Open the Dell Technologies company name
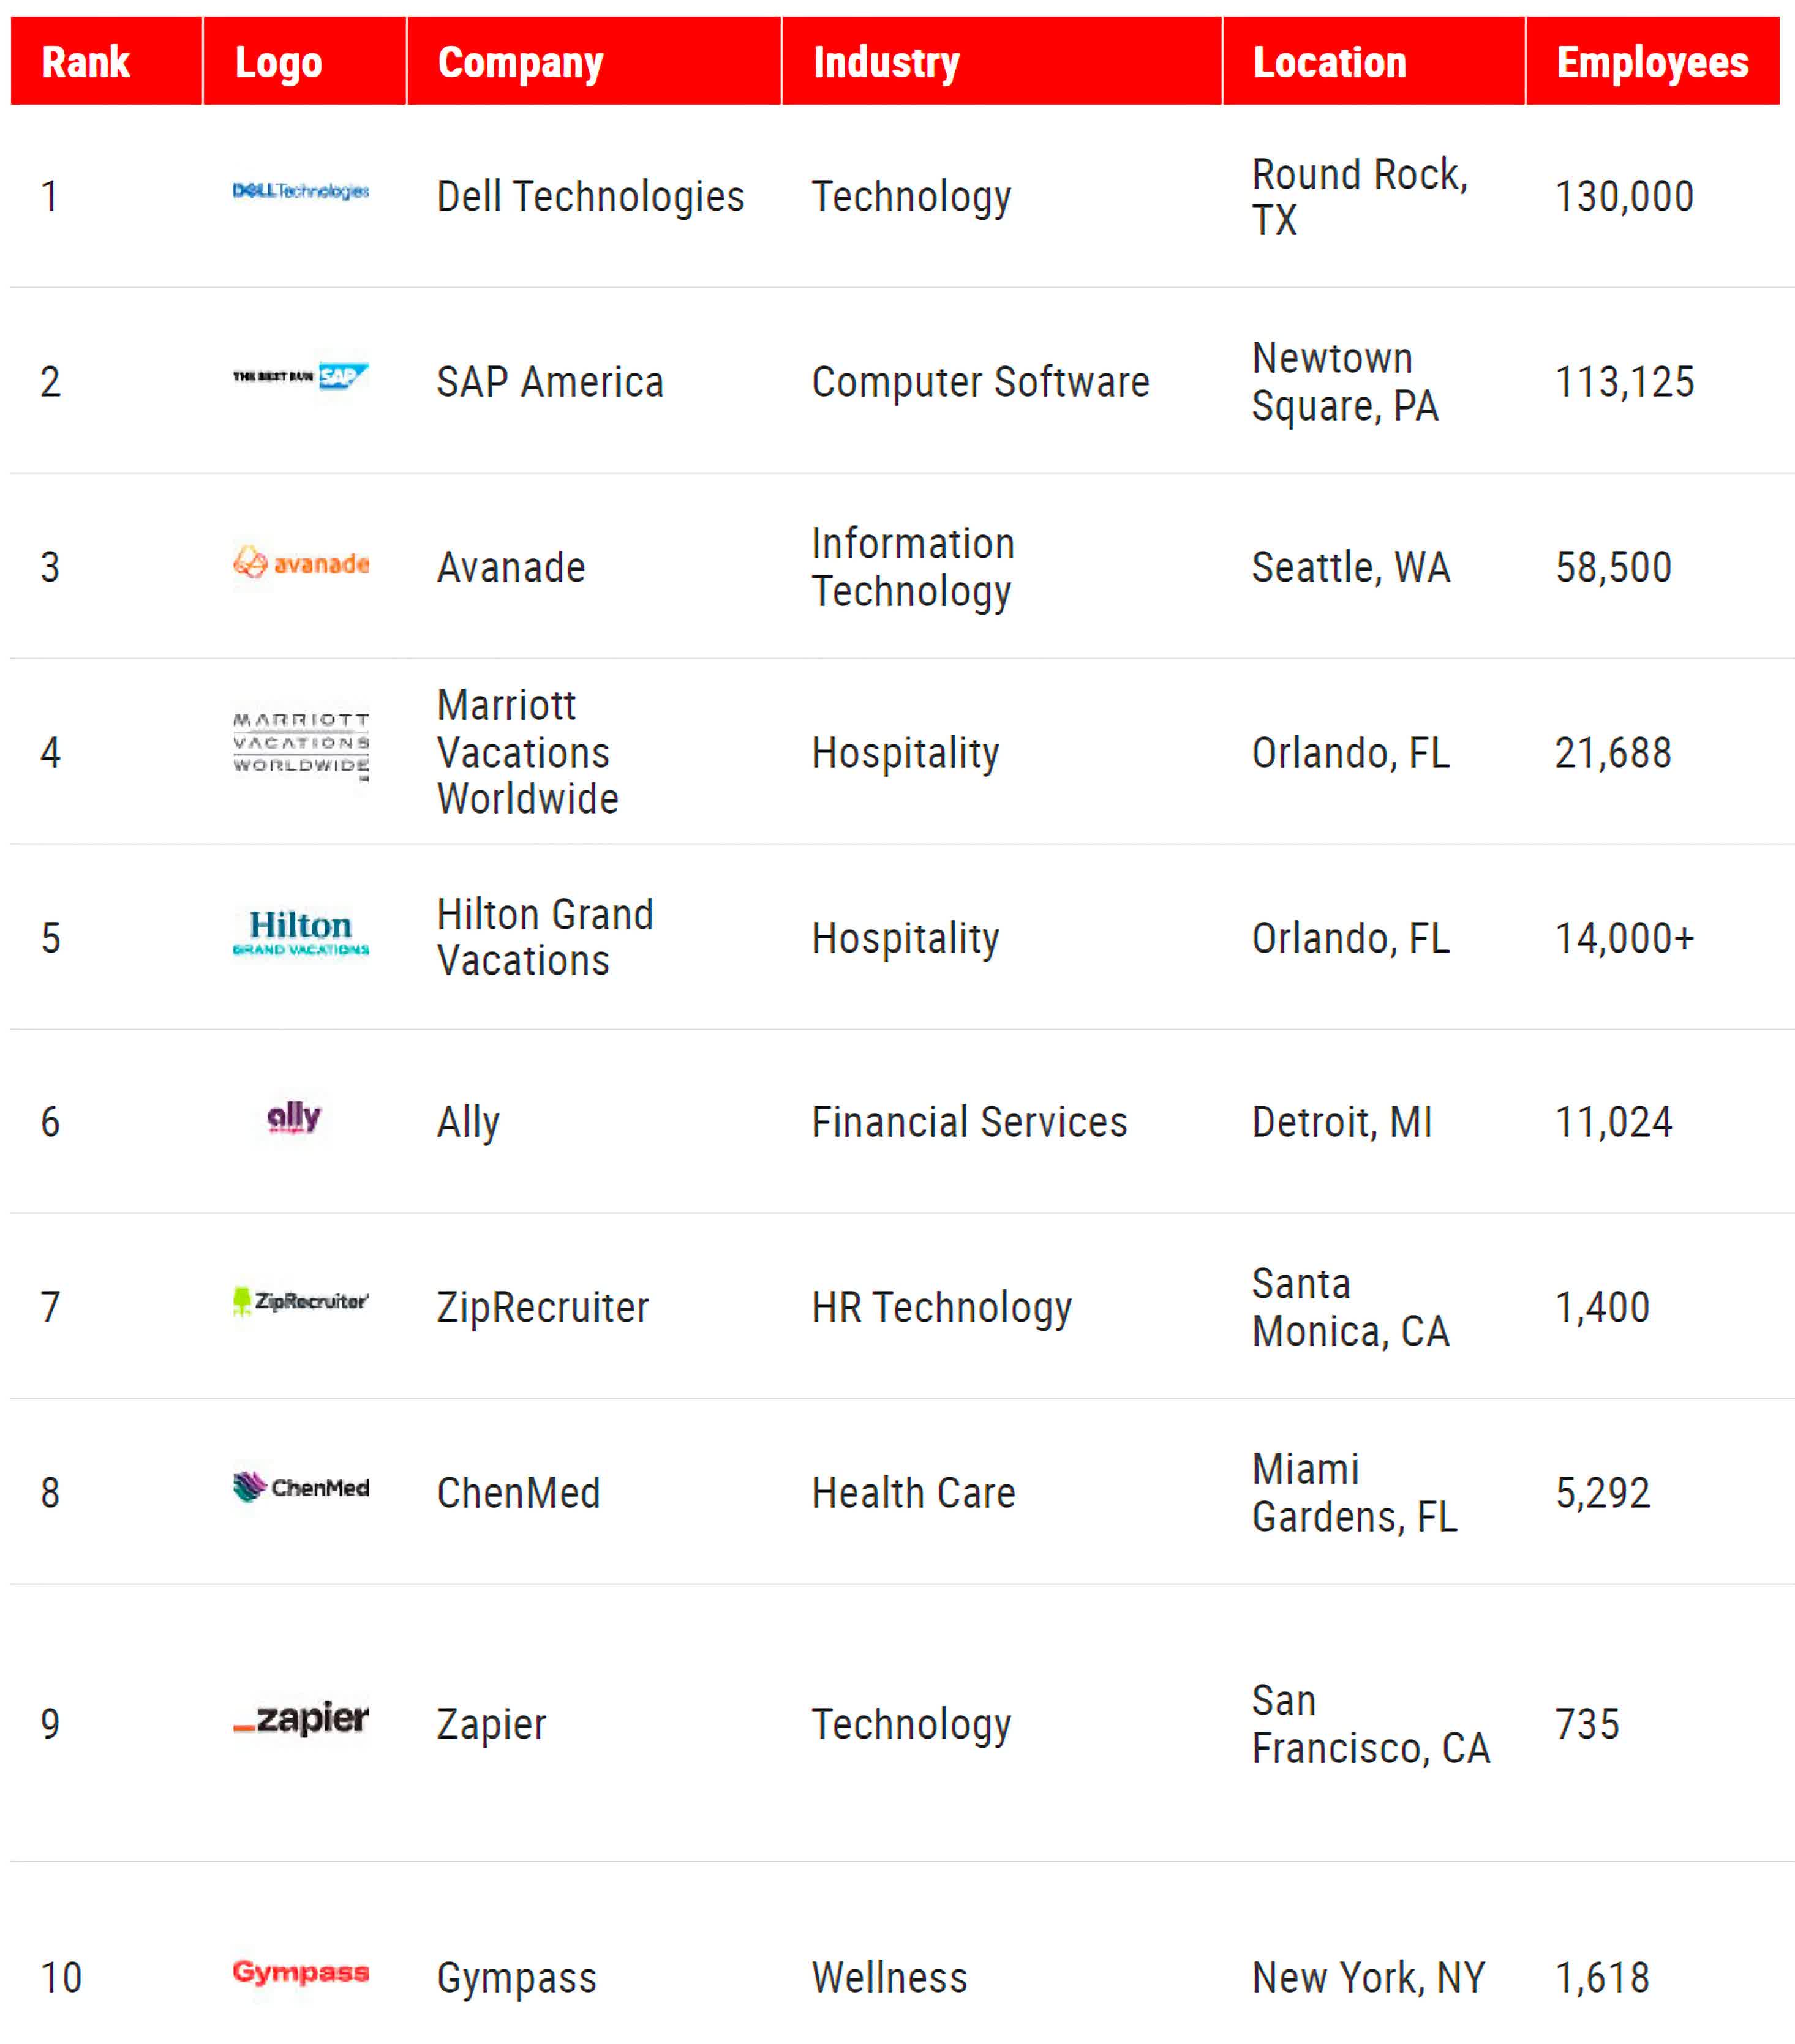The image size is (1795, 2044). pos(590,197)
